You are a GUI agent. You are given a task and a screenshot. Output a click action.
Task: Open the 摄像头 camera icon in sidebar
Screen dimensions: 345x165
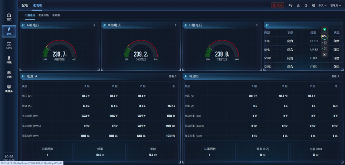(9, 88)
